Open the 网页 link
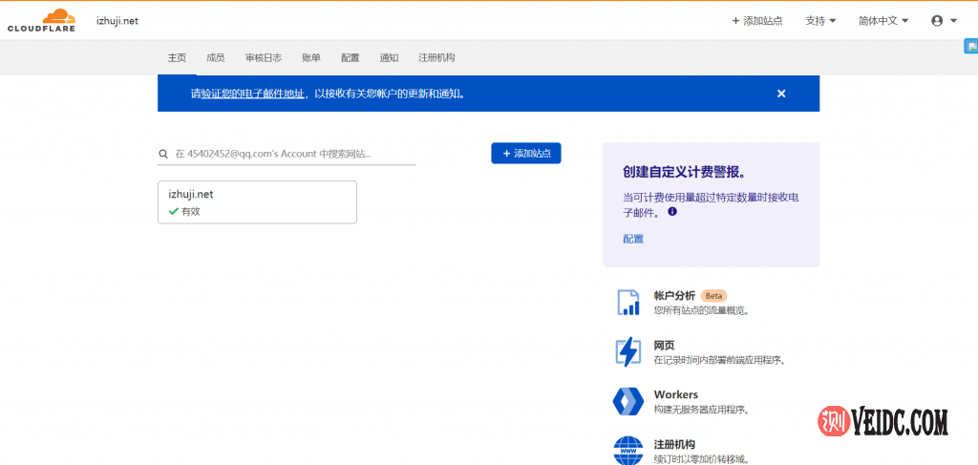Viewport: 978px width, 465px height. (x=665, y=346)
